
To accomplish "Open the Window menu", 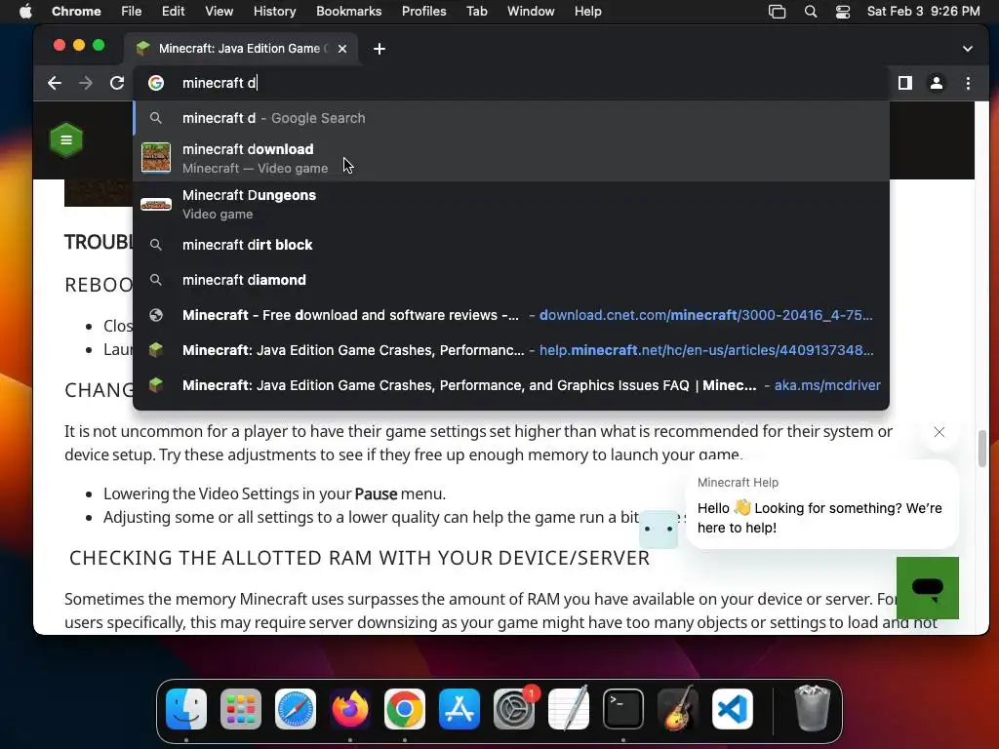I will [x=531, y=11].
